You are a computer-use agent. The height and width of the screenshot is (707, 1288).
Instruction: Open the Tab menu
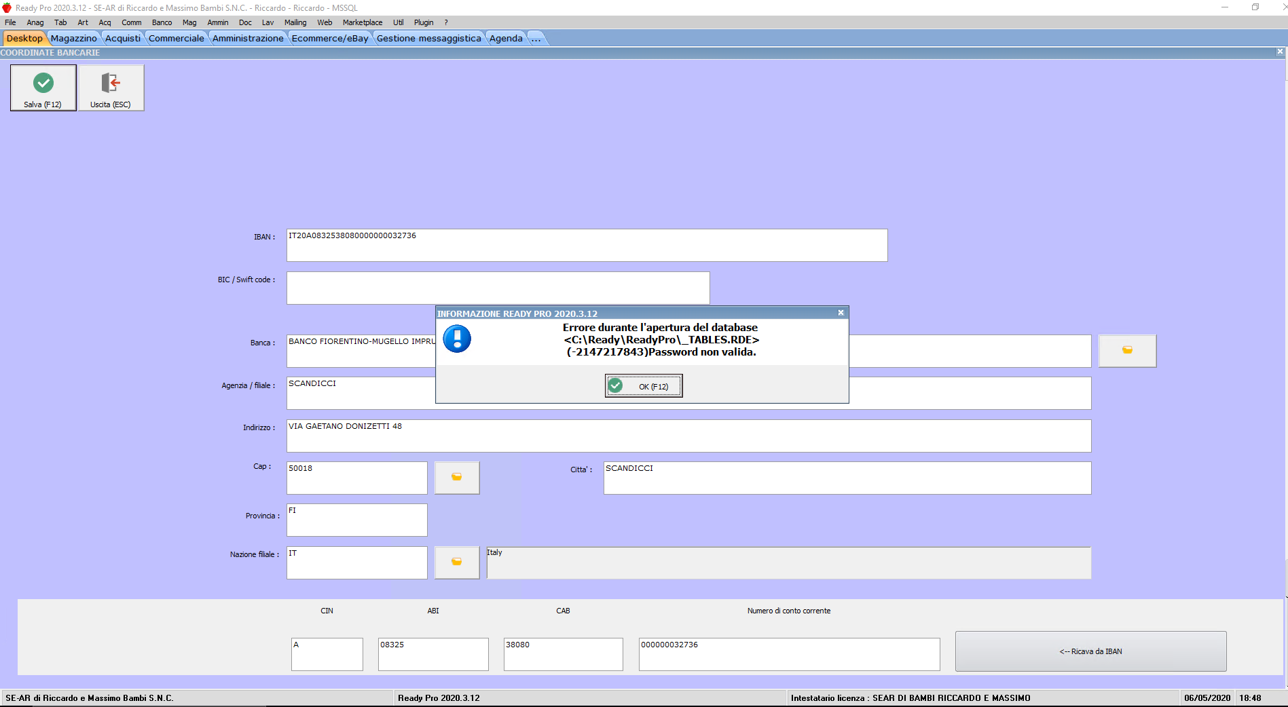pos(60,22)
